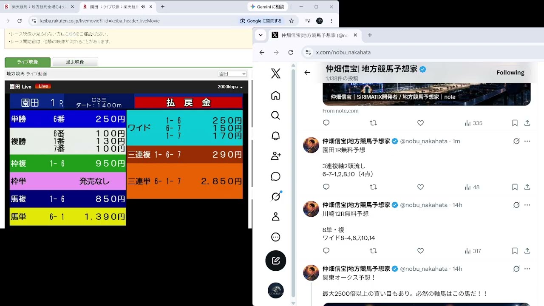This screenshot has width=544, height=306.
Task: Open view count 335 on note post
Action: tap(473, 123)
